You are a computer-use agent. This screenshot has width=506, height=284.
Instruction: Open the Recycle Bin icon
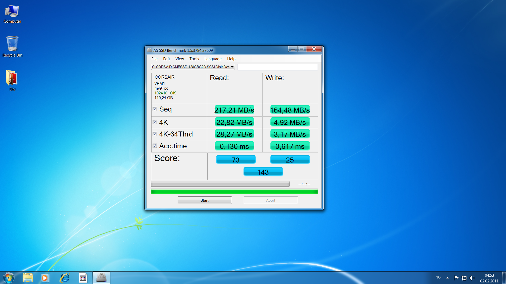[12, 47]
